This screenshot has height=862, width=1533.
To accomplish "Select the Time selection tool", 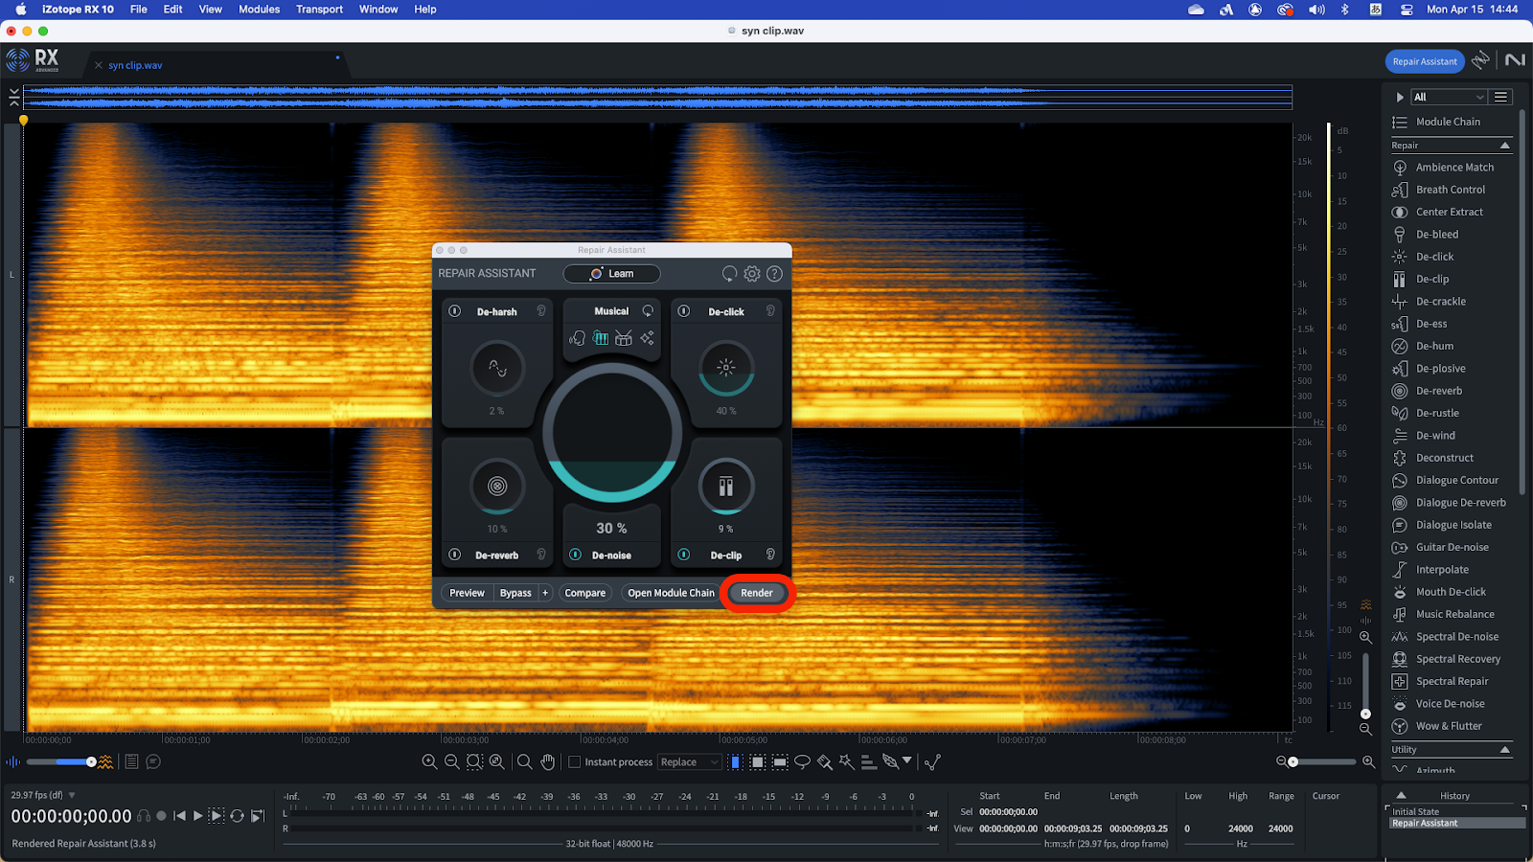I will coord(735,761).
